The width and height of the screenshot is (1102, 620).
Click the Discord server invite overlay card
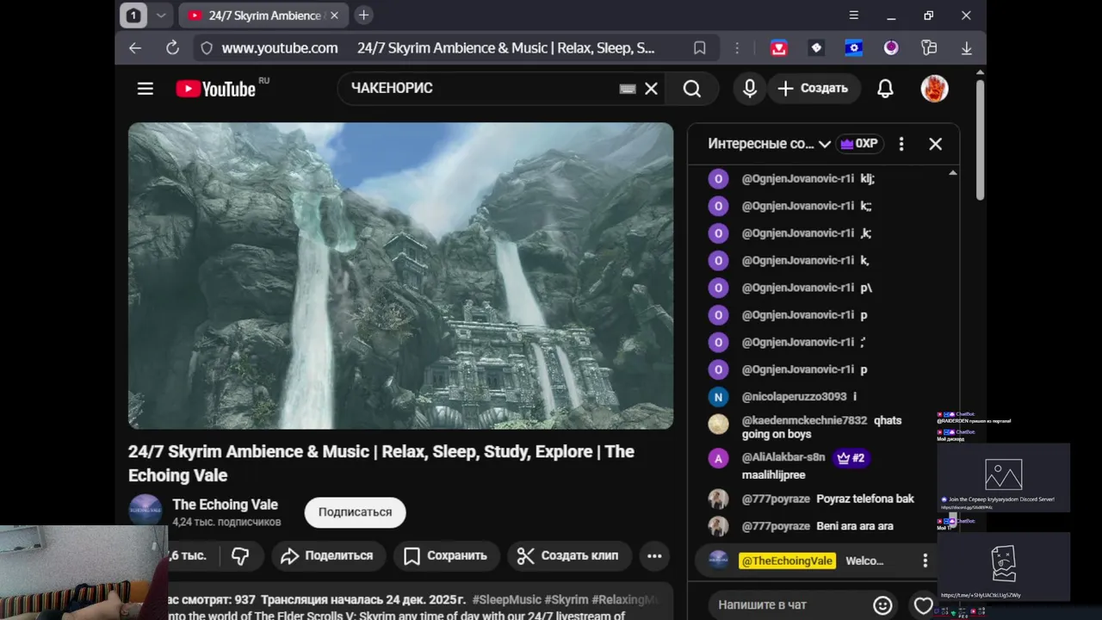(1003, 478)
